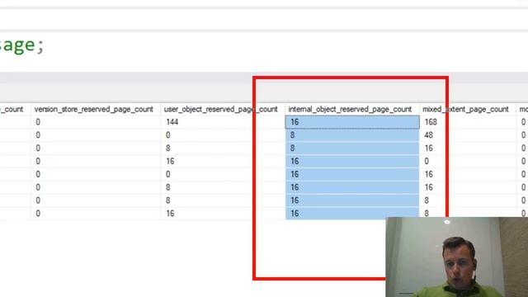
Task: Click user_object cell 0 in the row with 48
Action: click(x=223, y=135)
